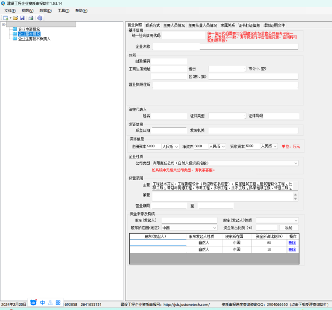Viewport: 332px width, 310px height.
Task: Click the 企业名称 input field
Action: click(x=225, y=47)
